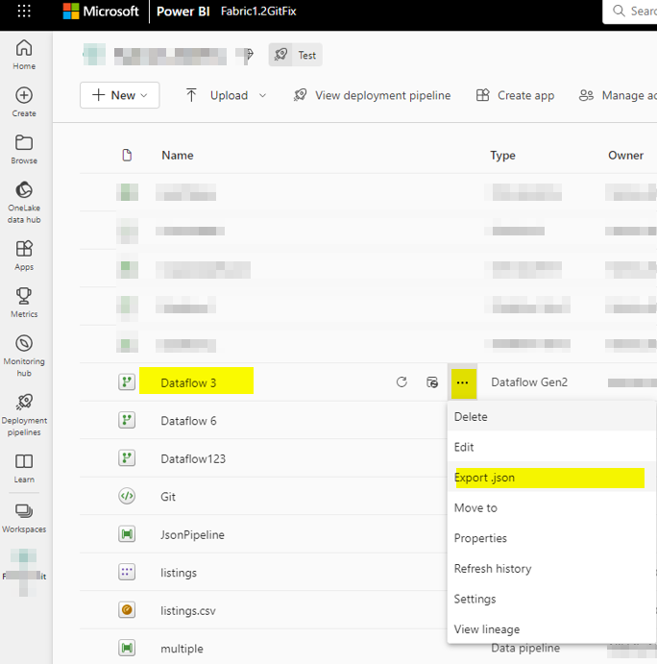Open the Monitoring hub

[x=24, y=356]
